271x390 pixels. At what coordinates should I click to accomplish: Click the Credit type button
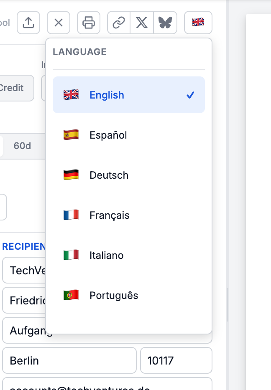point(13,88)
